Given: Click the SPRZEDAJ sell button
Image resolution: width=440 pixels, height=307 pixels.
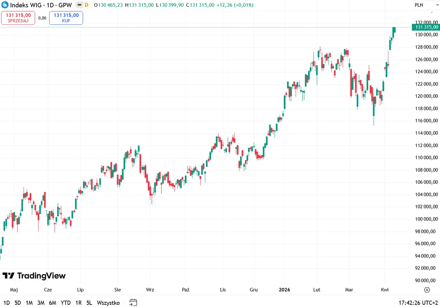Looking at the screenshot, I should [18, 18].
